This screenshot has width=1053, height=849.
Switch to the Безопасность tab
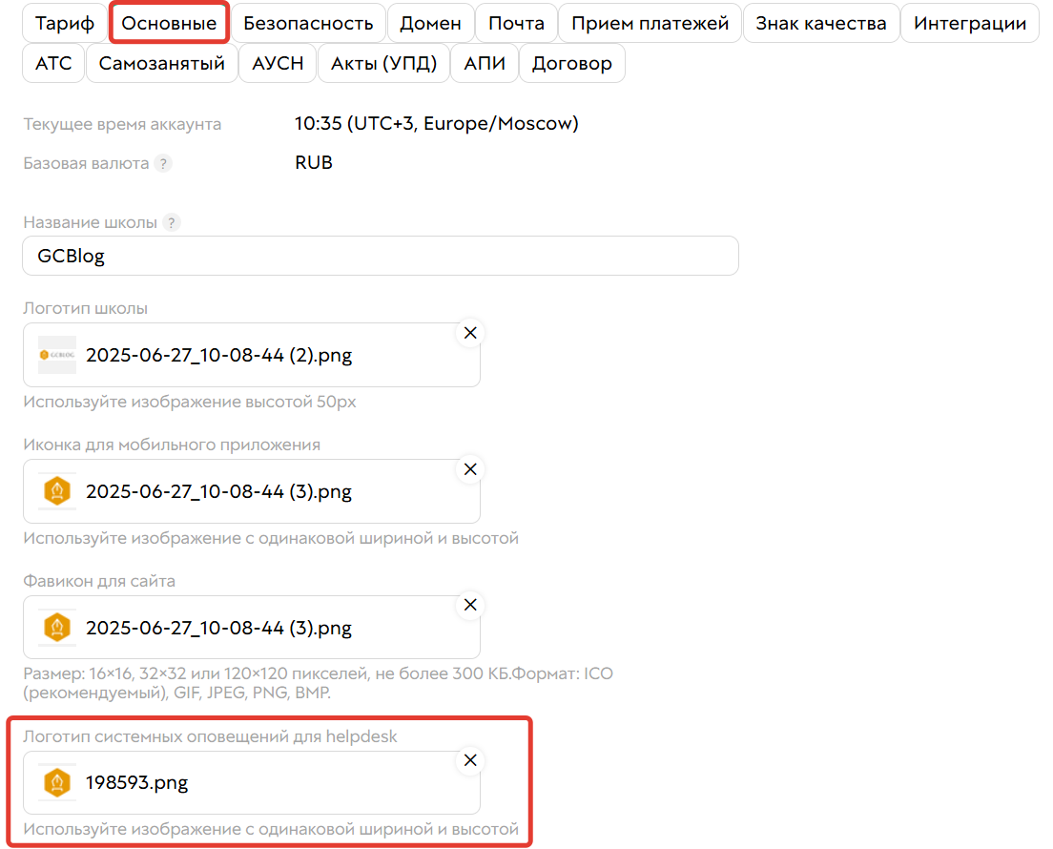pos(308,24)
